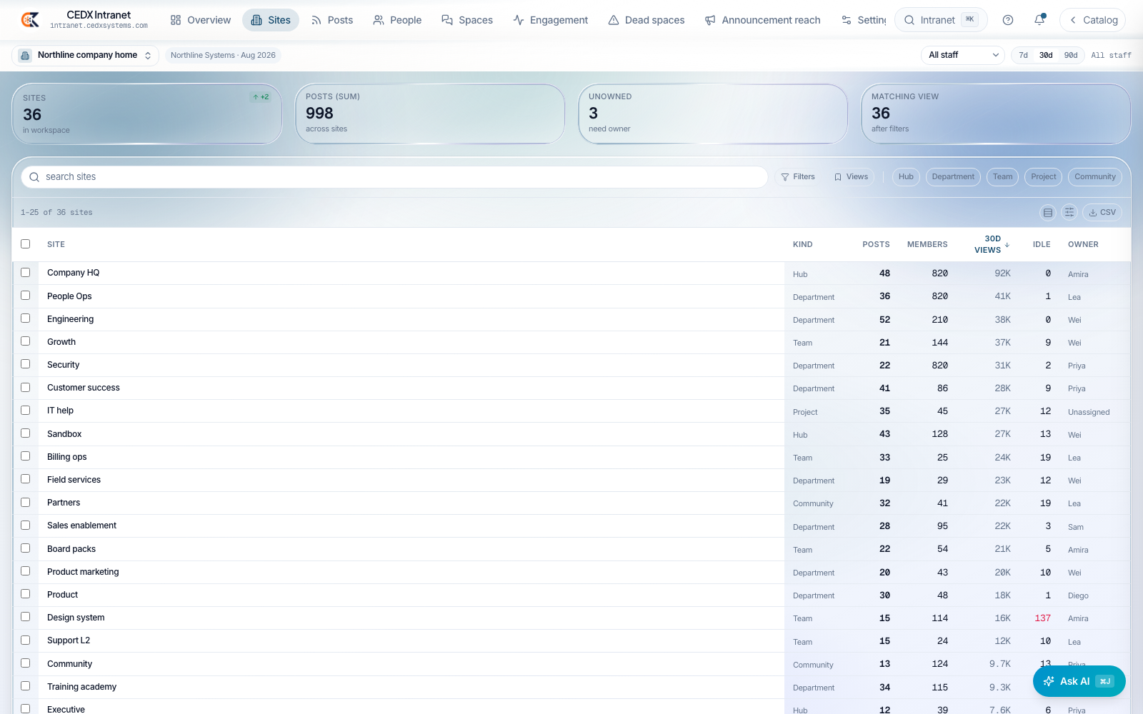Viewport: 1143px width, 714px height.
Task: Sort by the Members column header
Action: point(927,244)
